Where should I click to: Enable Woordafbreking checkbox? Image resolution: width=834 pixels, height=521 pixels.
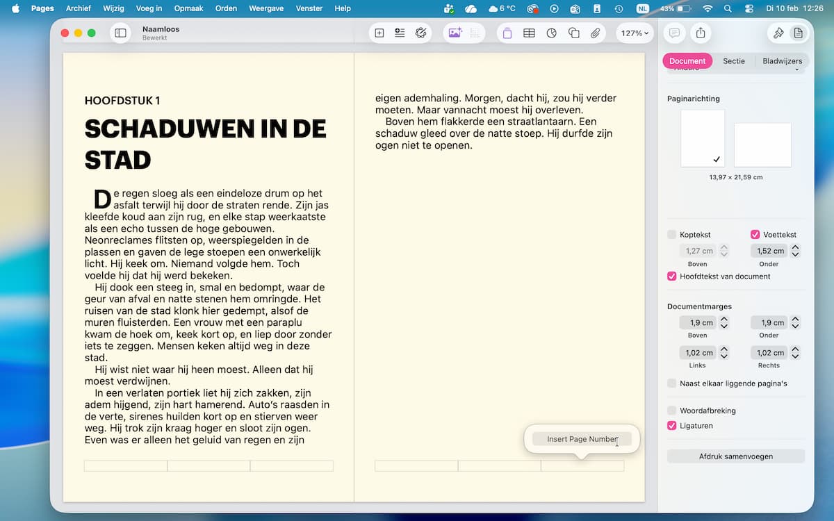(x=671, y=411)
